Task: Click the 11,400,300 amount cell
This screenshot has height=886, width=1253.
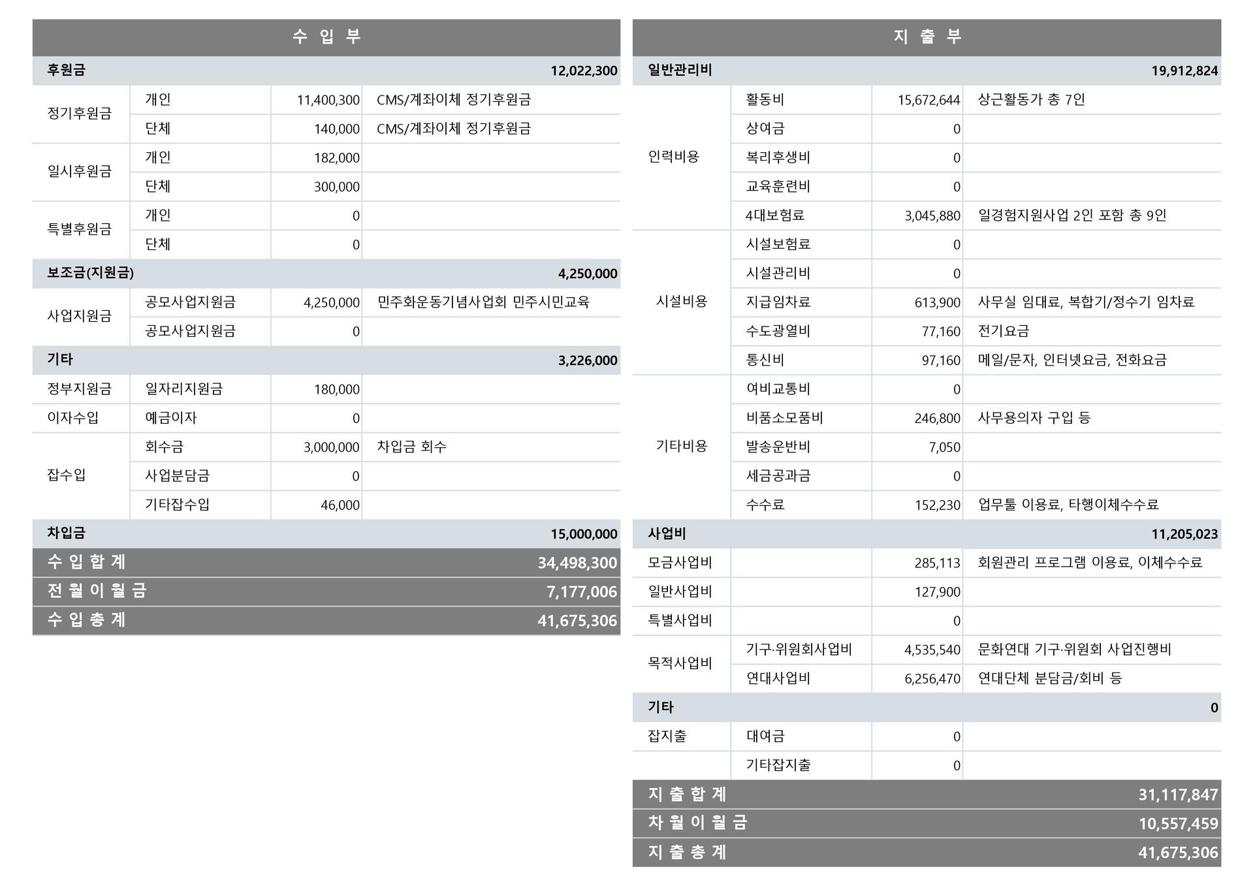Action: (x=328, y=100)
